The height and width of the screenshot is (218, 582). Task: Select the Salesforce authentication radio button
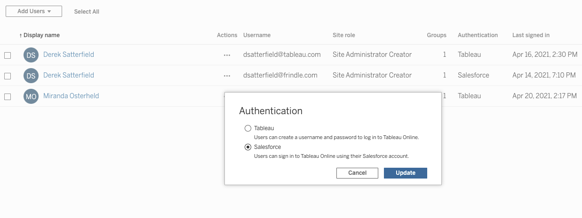coord(248,147)
